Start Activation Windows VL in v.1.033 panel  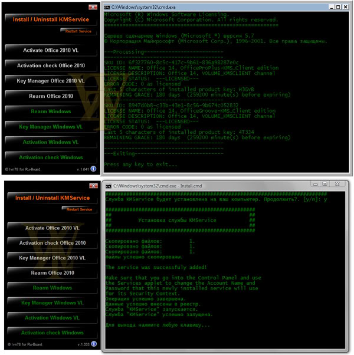(53, 318)
